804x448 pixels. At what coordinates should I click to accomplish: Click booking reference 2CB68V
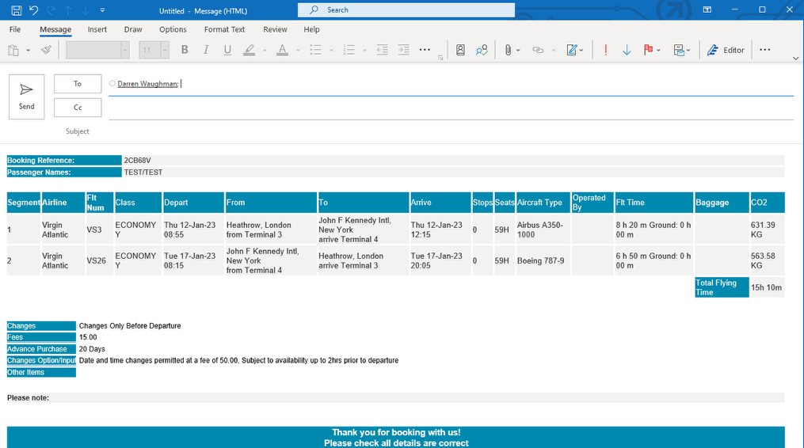137,161
